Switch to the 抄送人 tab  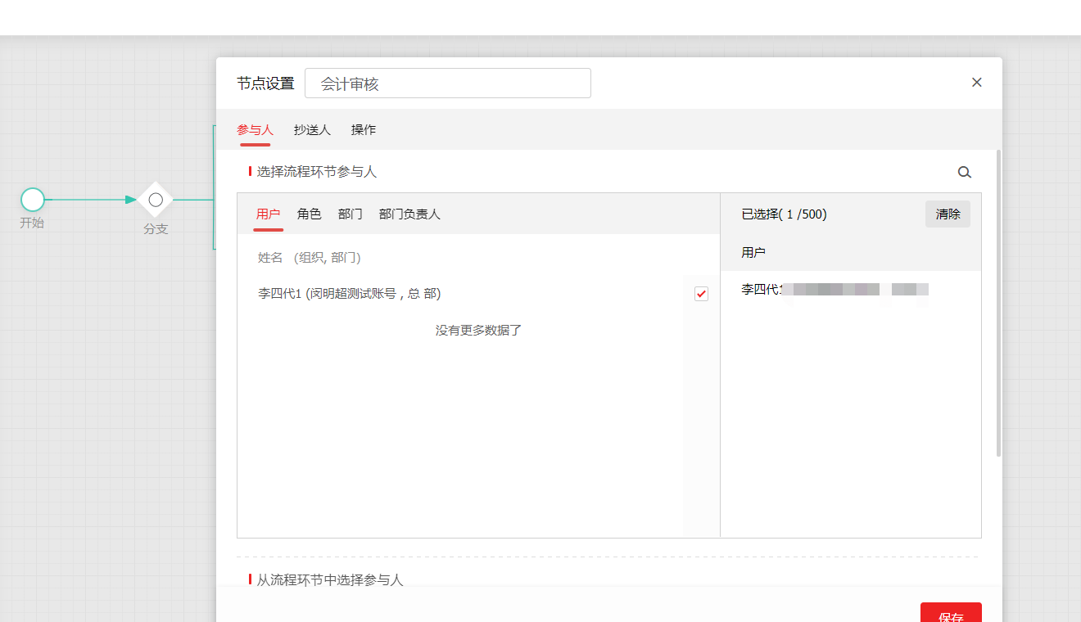(x=312, y=130)
